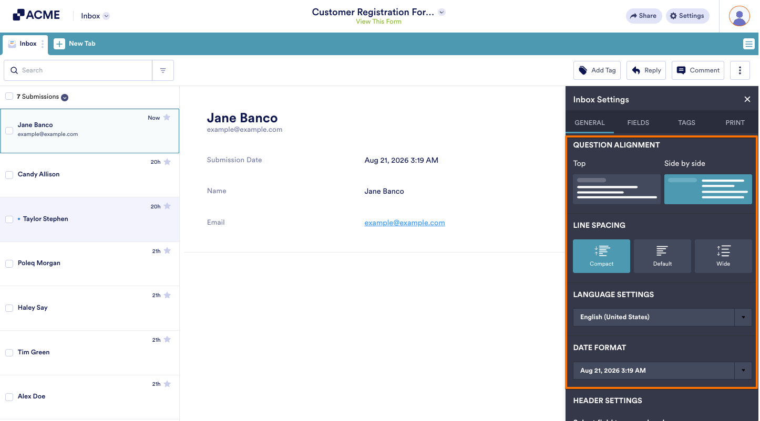Open the Inbox tab options dots
This screenshot has width=760, height=421.
(43, 44)
